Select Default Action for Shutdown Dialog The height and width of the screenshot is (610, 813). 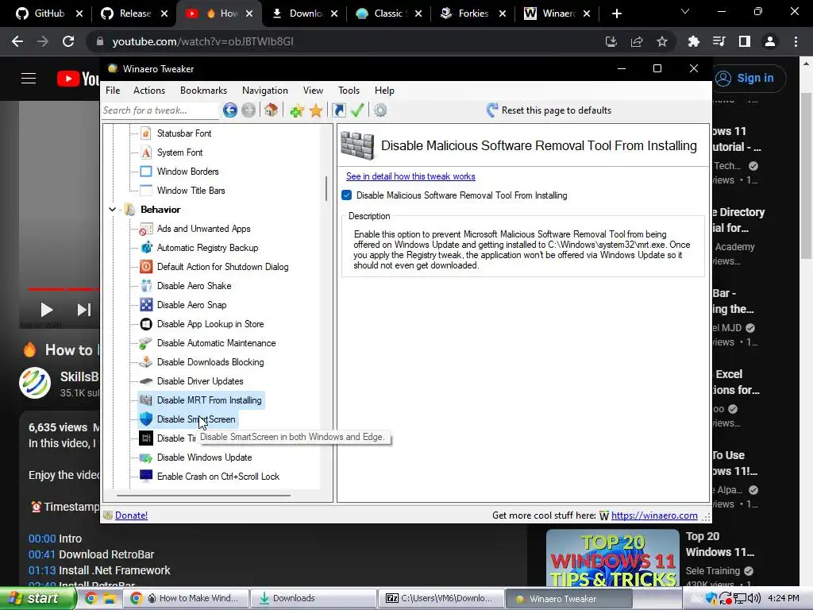pyautogui.click(x=222, y=267)
